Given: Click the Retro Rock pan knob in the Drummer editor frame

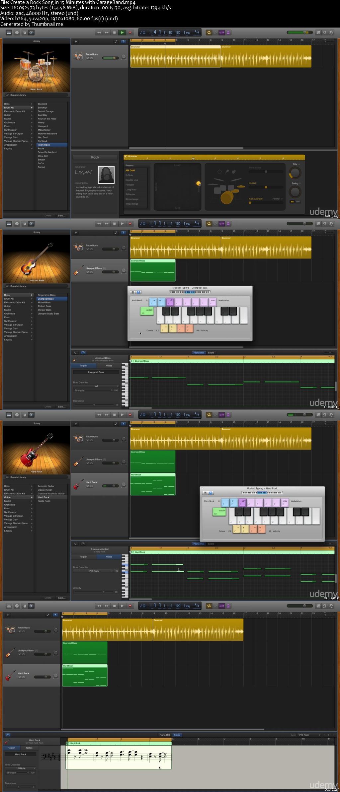Looking at the screenshot, I should coord(124,57).
